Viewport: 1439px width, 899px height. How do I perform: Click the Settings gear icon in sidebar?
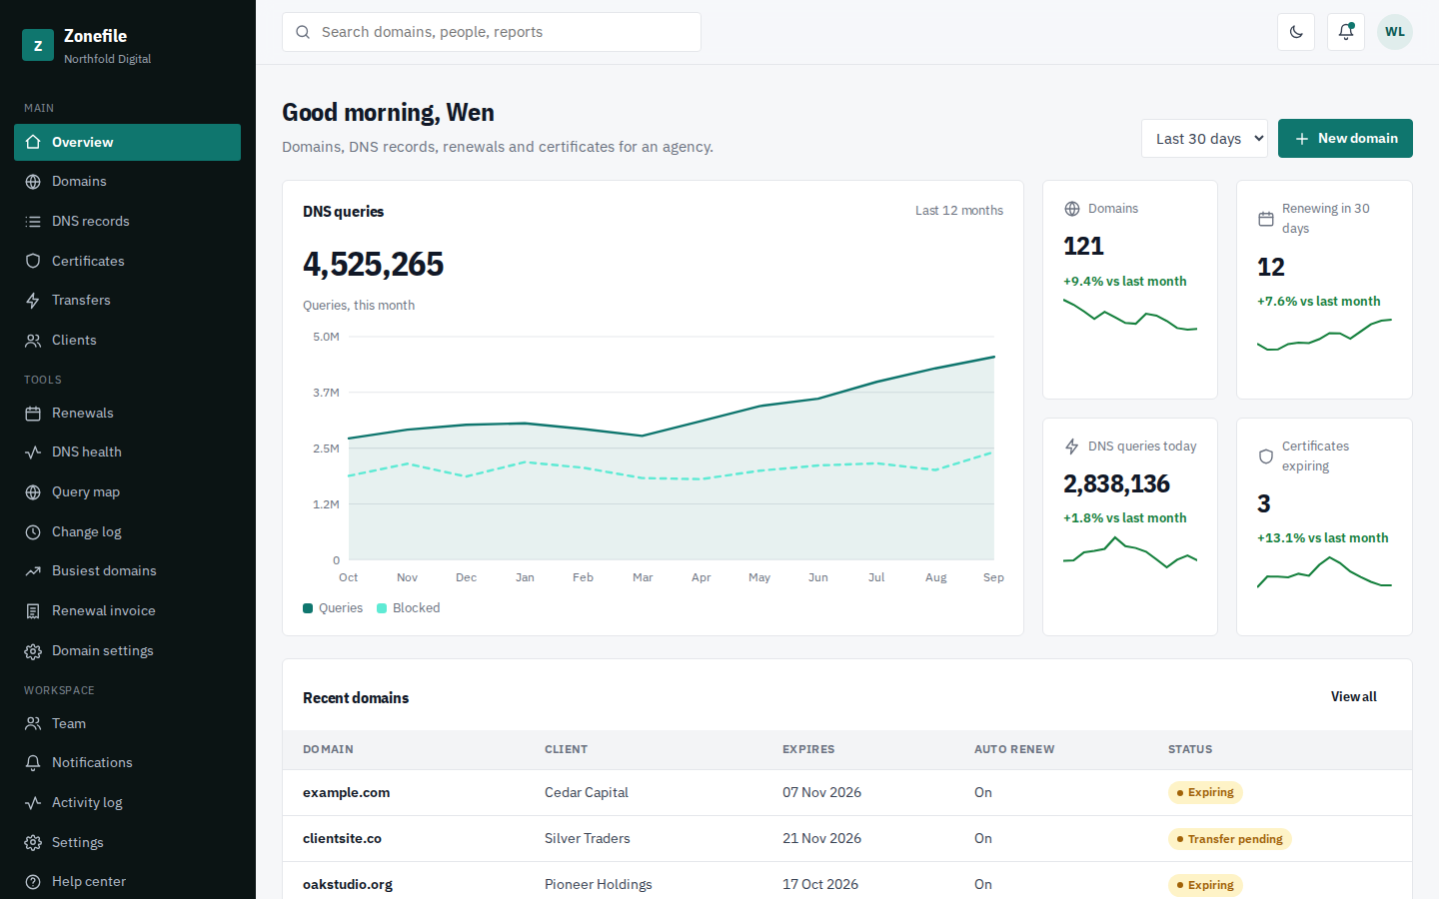tap(33, 842)
